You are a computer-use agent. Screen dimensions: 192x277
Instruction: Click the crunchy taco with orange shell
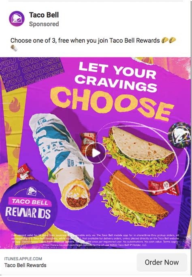pyautogui.click(x=134, y=200)
